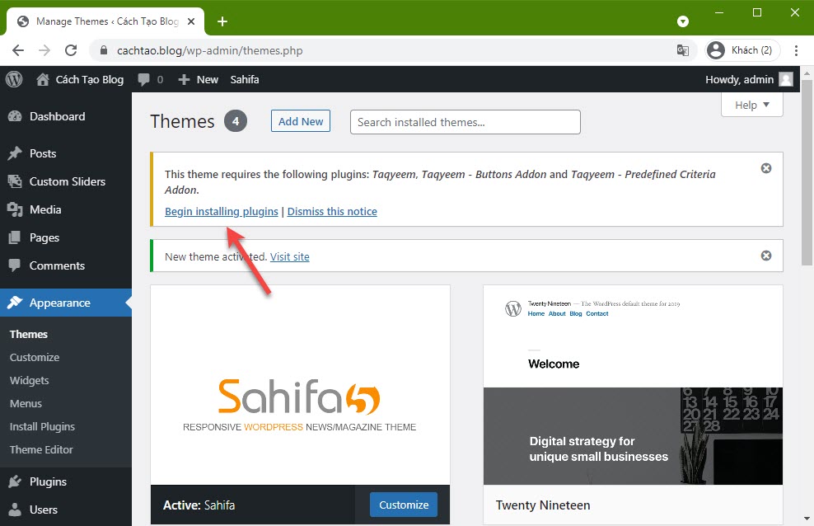Click the Sahifa theme screenshot thumbnail

(x=300, y=385)
